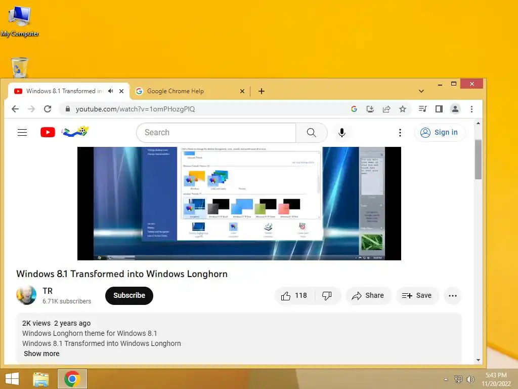The image size is (518, 389).
Task: Open YouTube settings three-dot menu
Action: pos(400,133)
